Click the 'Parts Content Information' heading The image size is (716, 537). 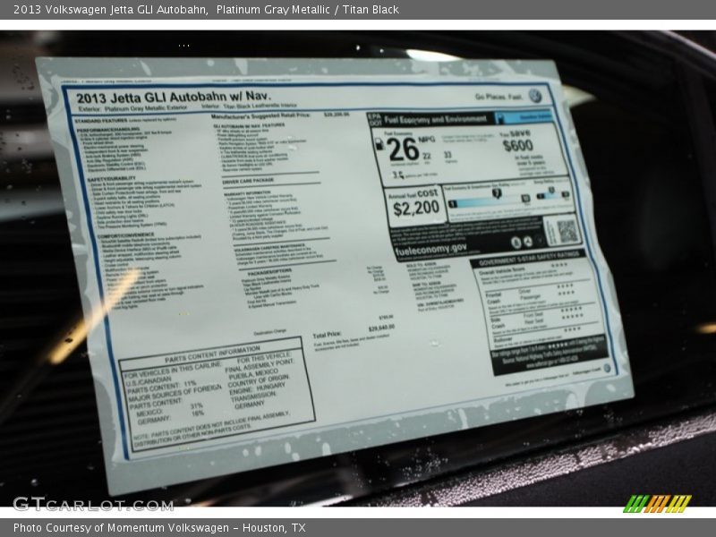tap(212, 354)
